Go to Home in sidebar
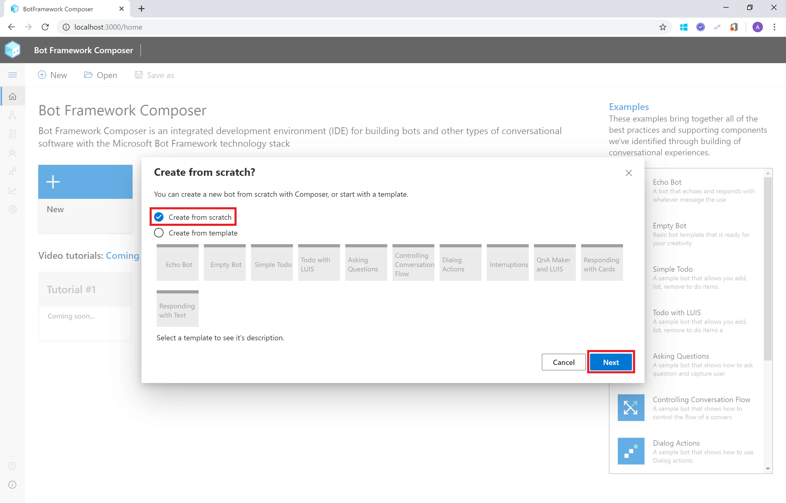Screen dimensions: 786x503 pos(12,96)
